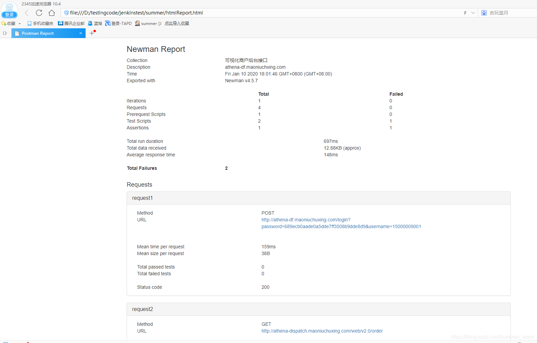The height and width of the screenshot is (343, 537).
Task: Click the request1 panel header
Action: [x=319, y=198]
